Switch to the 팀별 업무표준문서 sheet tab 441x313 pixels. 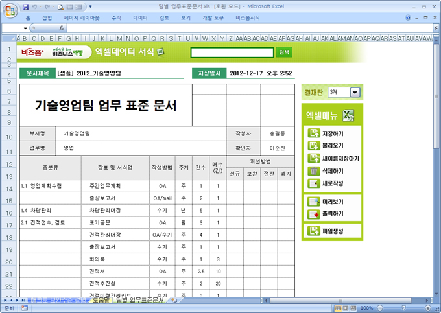pyautogui.click(x=140, y=300)
